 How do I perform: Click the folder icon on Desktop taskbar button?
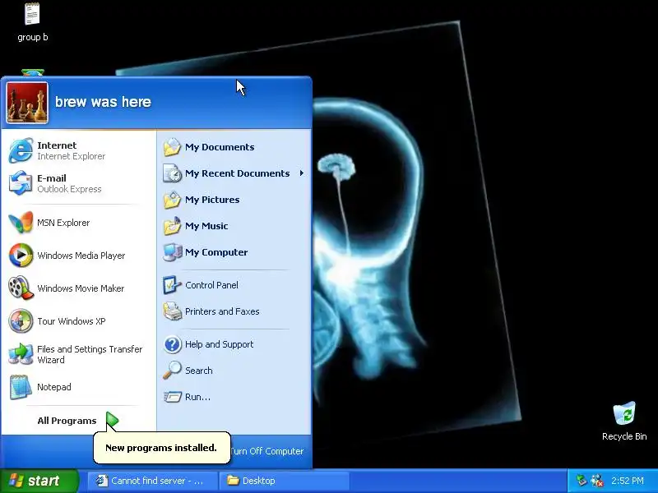[x=233, y=480]
